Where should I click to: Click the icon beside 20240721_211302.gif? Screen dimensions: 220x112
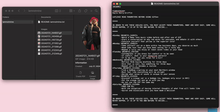[39, 43]
